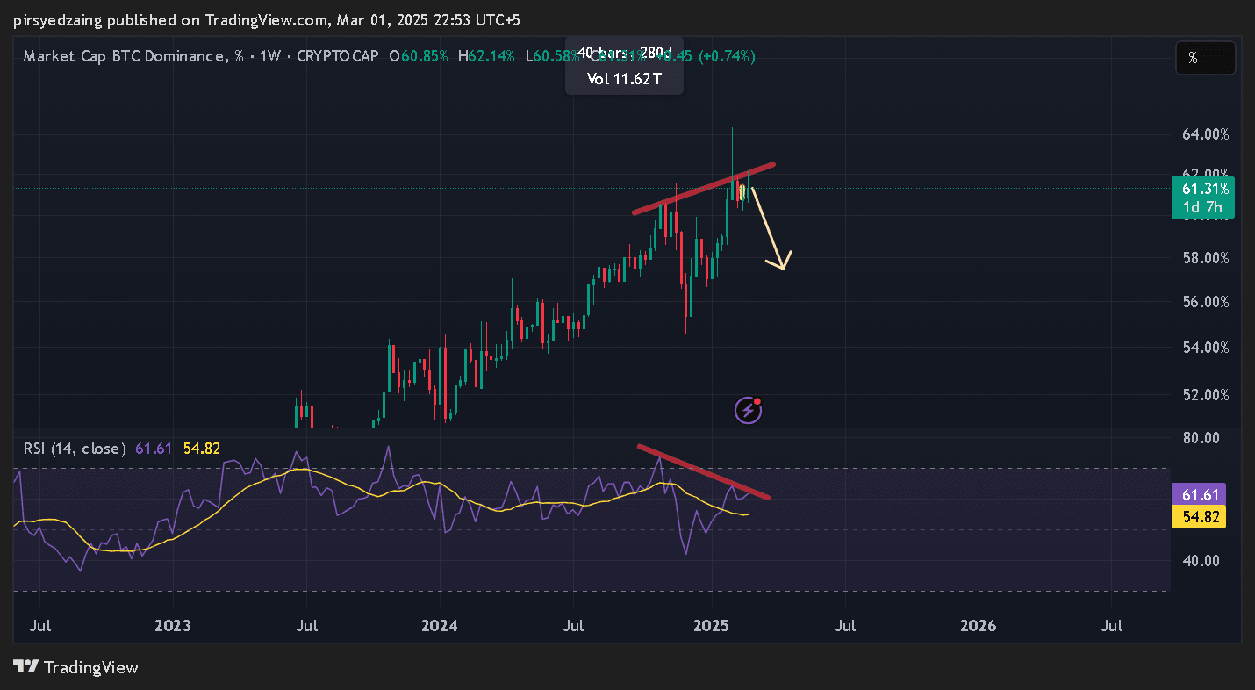This screenshot has width=1255, height=690.
Task: Click the 58.00% price axis label
Action: (1205, 258)
